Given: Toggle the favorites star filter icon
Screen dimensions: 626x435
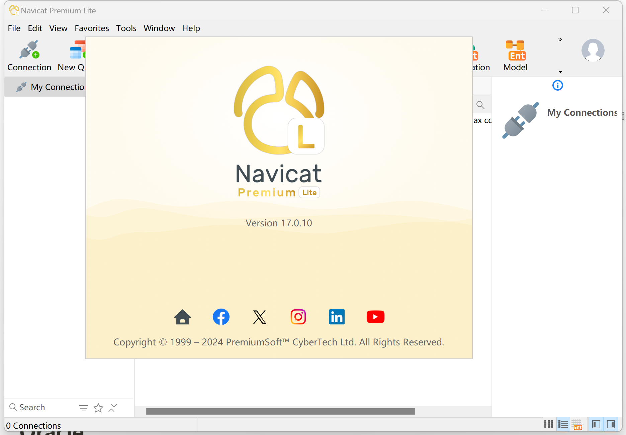Looking at the screenshot, I should pyautogui.click(x=98, y=408).
